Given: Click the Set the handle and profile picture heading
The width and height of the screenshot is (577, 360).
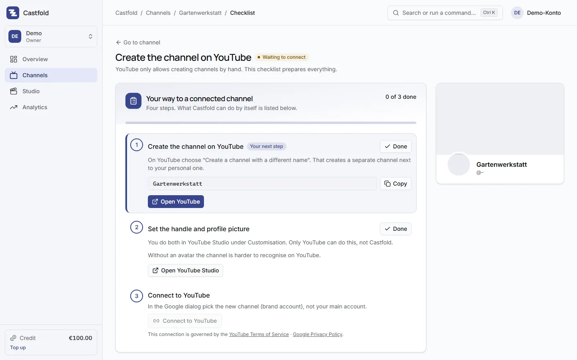Looking at the screenshot, I should (199, 229).
